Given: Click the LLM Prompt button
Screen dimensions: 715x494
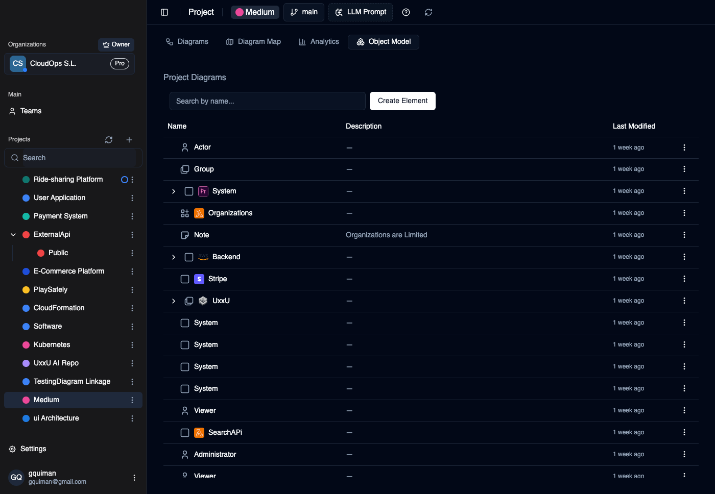Looking at the screenshot, I should [361, 12].
